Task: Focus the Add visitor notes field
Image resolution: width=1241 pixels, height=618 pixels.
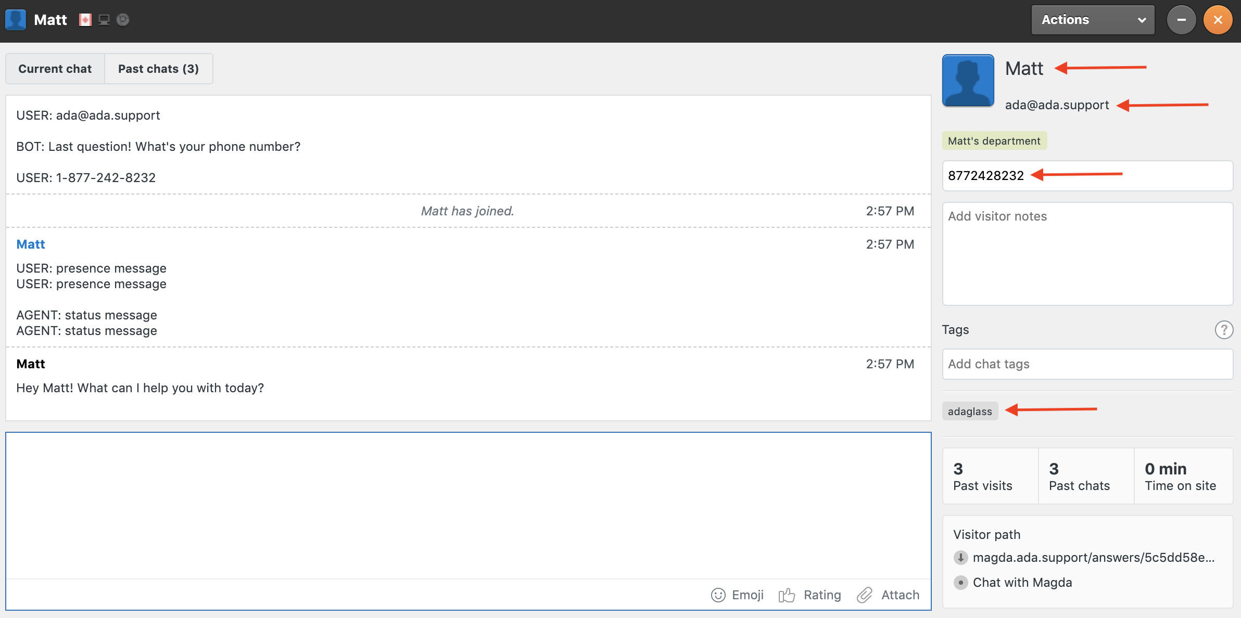Action: pos(1087,254)
